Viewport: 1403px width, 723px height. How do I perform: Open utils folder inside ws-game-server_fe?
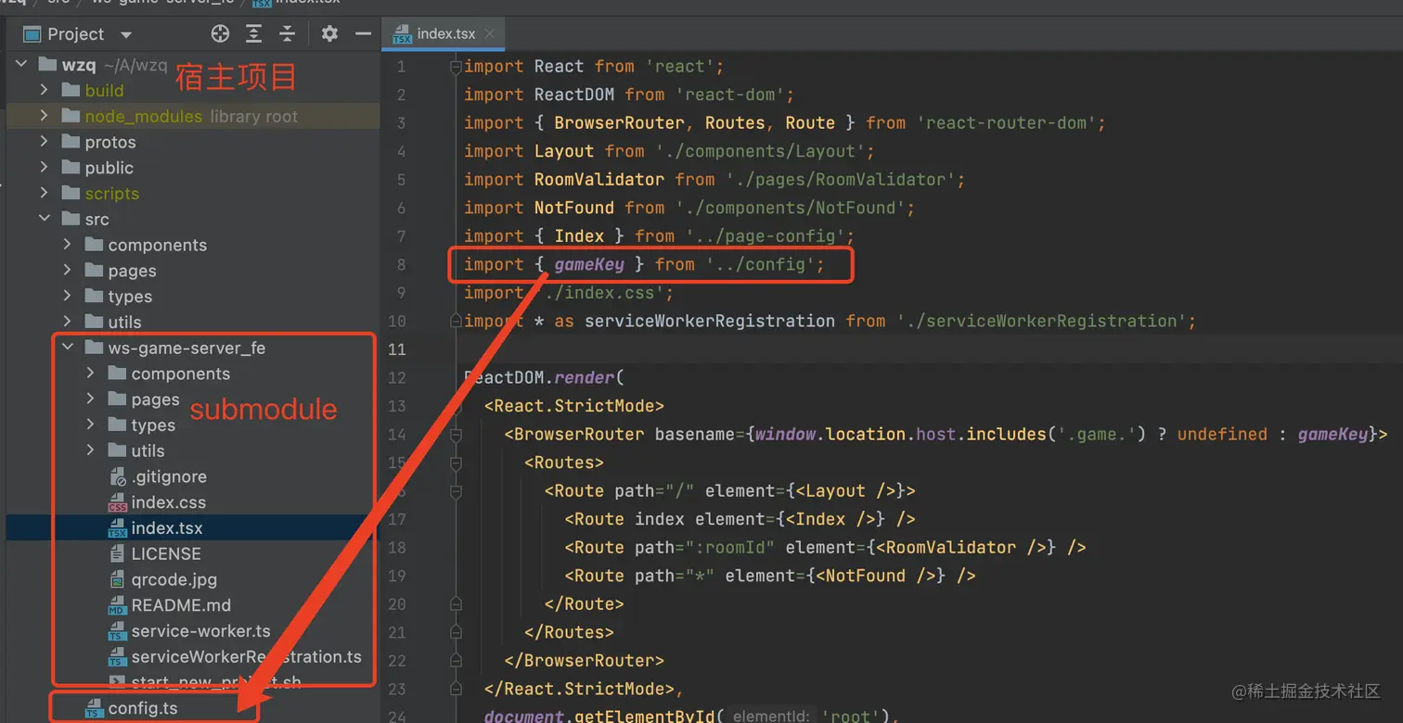(148, 451)
